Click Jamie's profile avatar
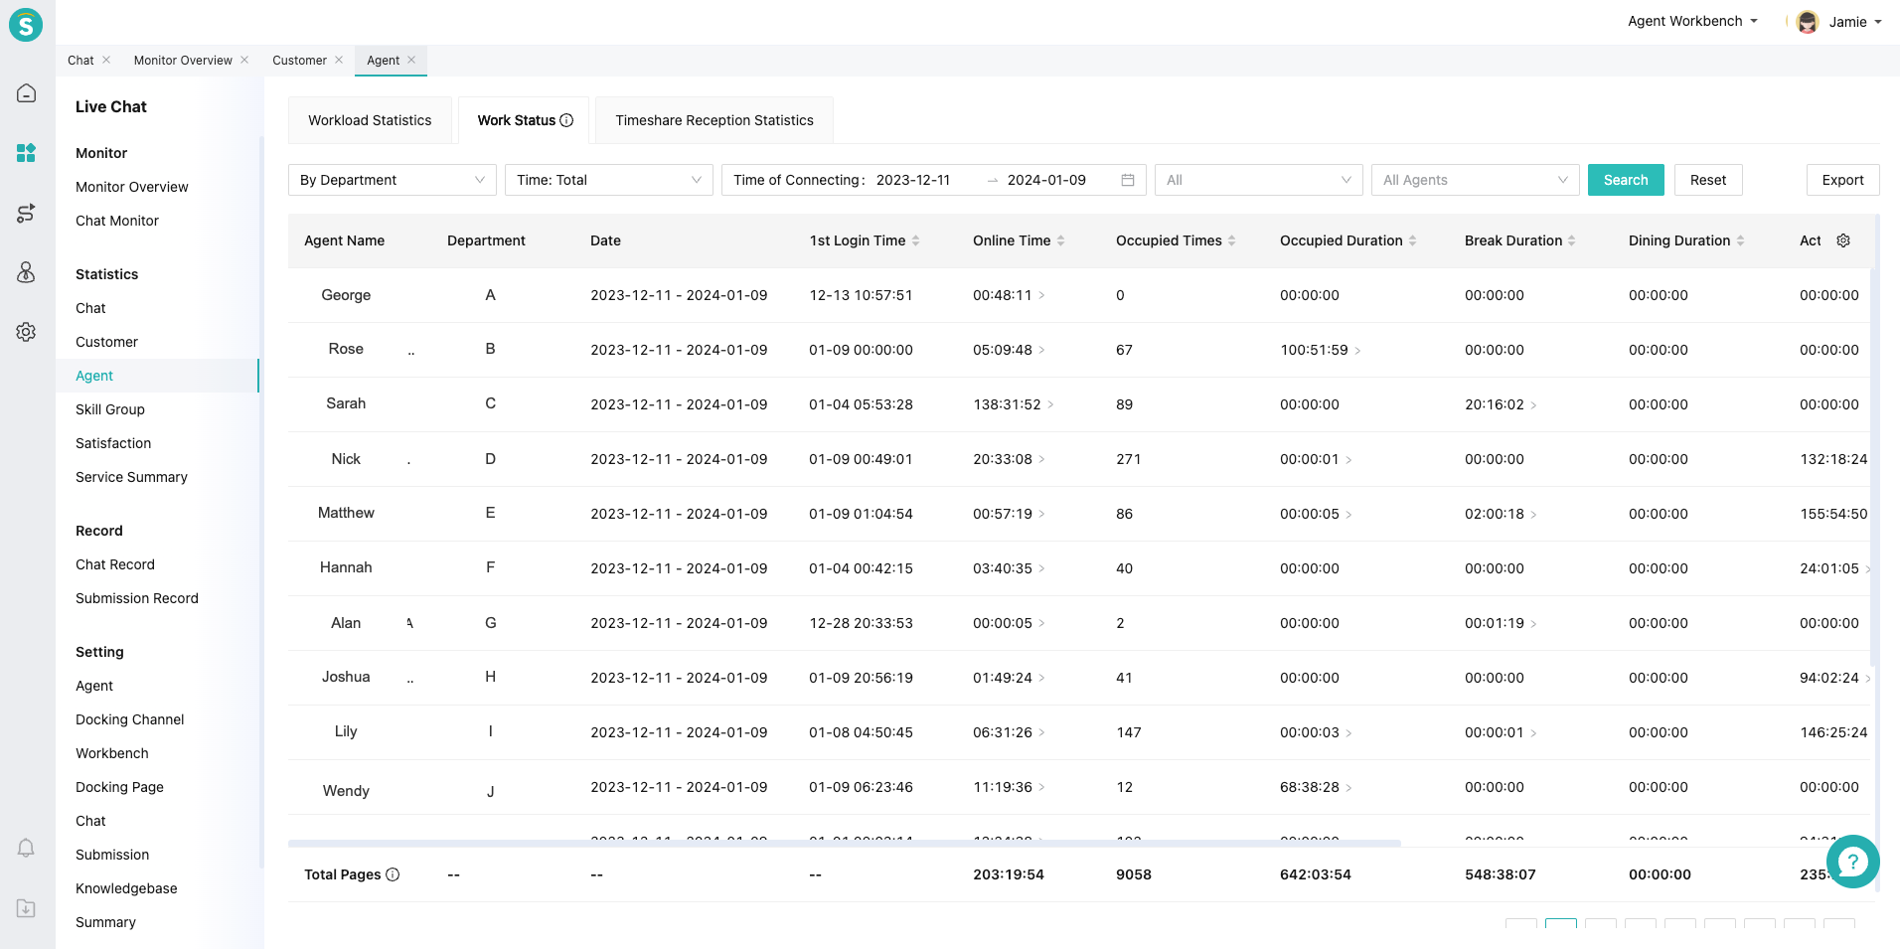The height and width of the screenshot is (949, 1900). (x=1808, y=22)
